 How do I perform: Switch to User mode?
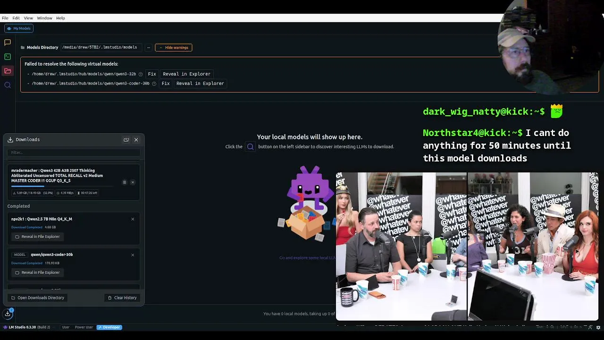66,327
